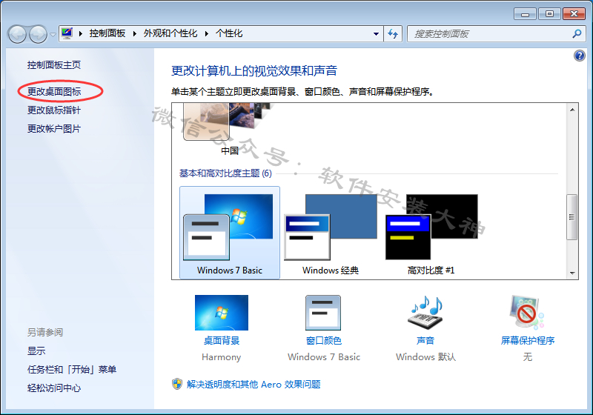Open 显示 under 另请参阅

tap(36, 351)
